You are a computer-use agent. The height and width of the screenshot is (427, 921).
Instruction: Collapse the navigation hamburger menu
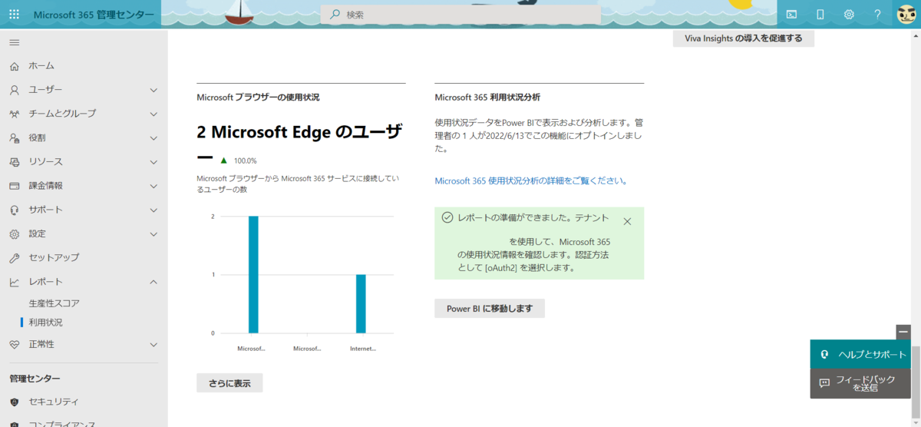14,41
